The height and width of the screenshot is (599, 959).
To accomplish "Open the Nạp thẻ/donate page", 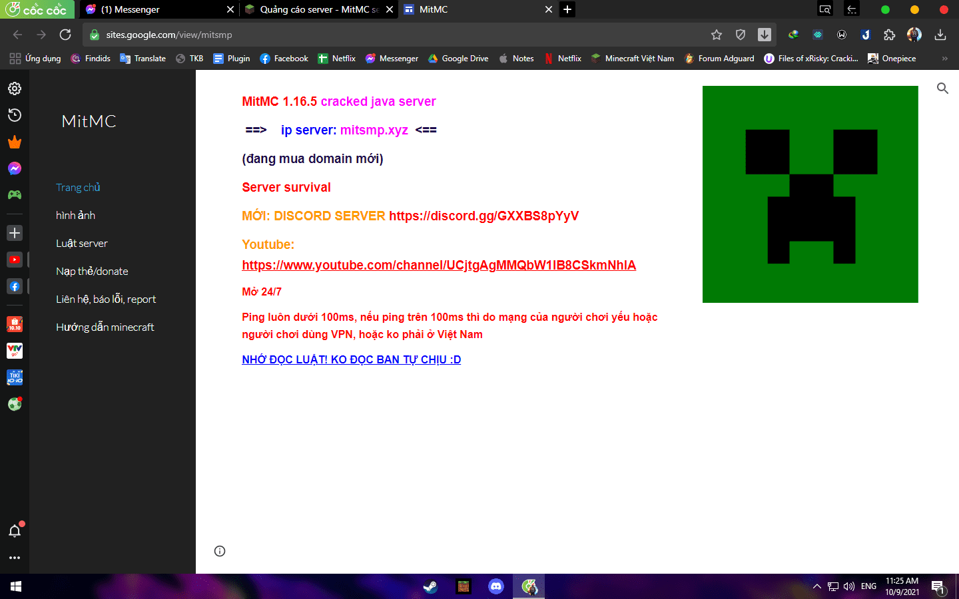I will tap(92, 272).
